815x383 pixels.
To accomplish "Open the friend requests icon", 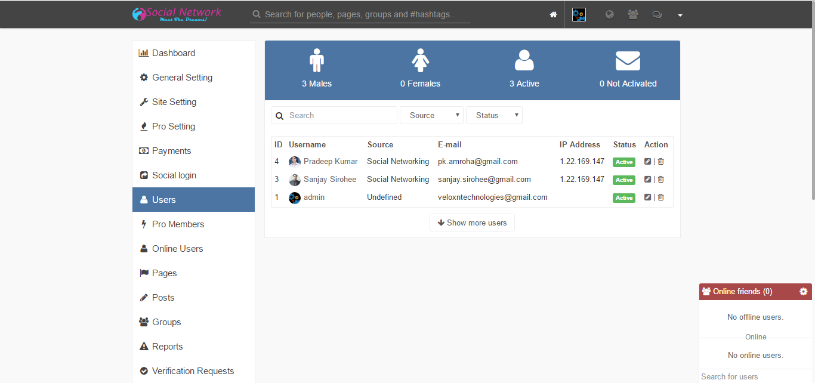I will (633, 15).
